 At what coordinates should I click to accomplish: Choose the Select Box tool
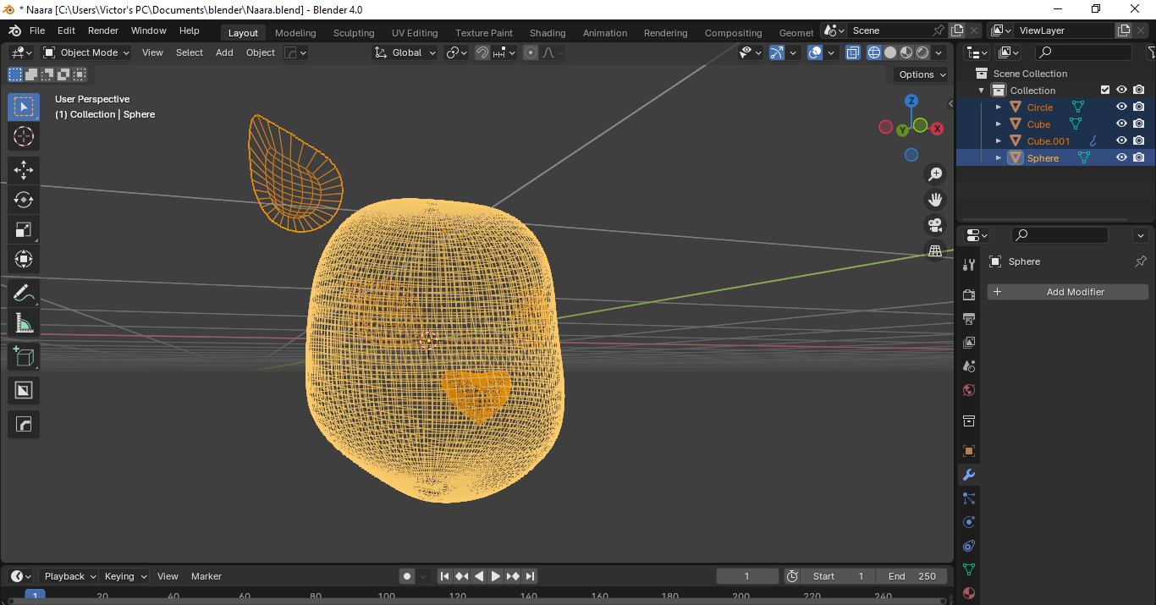pos(24,107)
